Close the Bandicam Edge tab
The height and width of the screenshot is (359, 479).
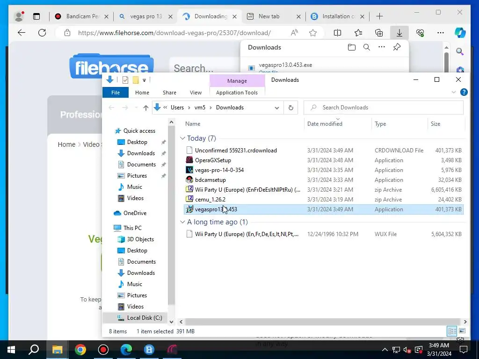[x=106, y=17]
